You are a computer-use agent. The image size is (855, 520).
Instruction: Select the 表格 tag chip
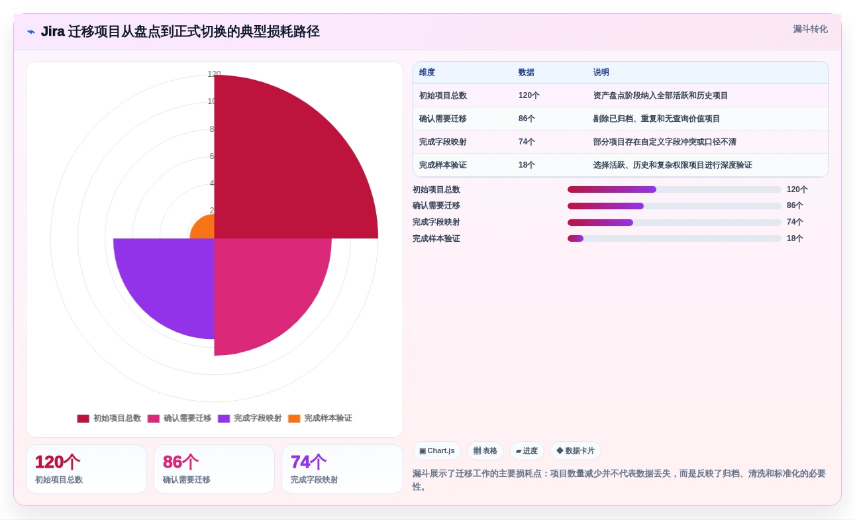tap(485, 451)
